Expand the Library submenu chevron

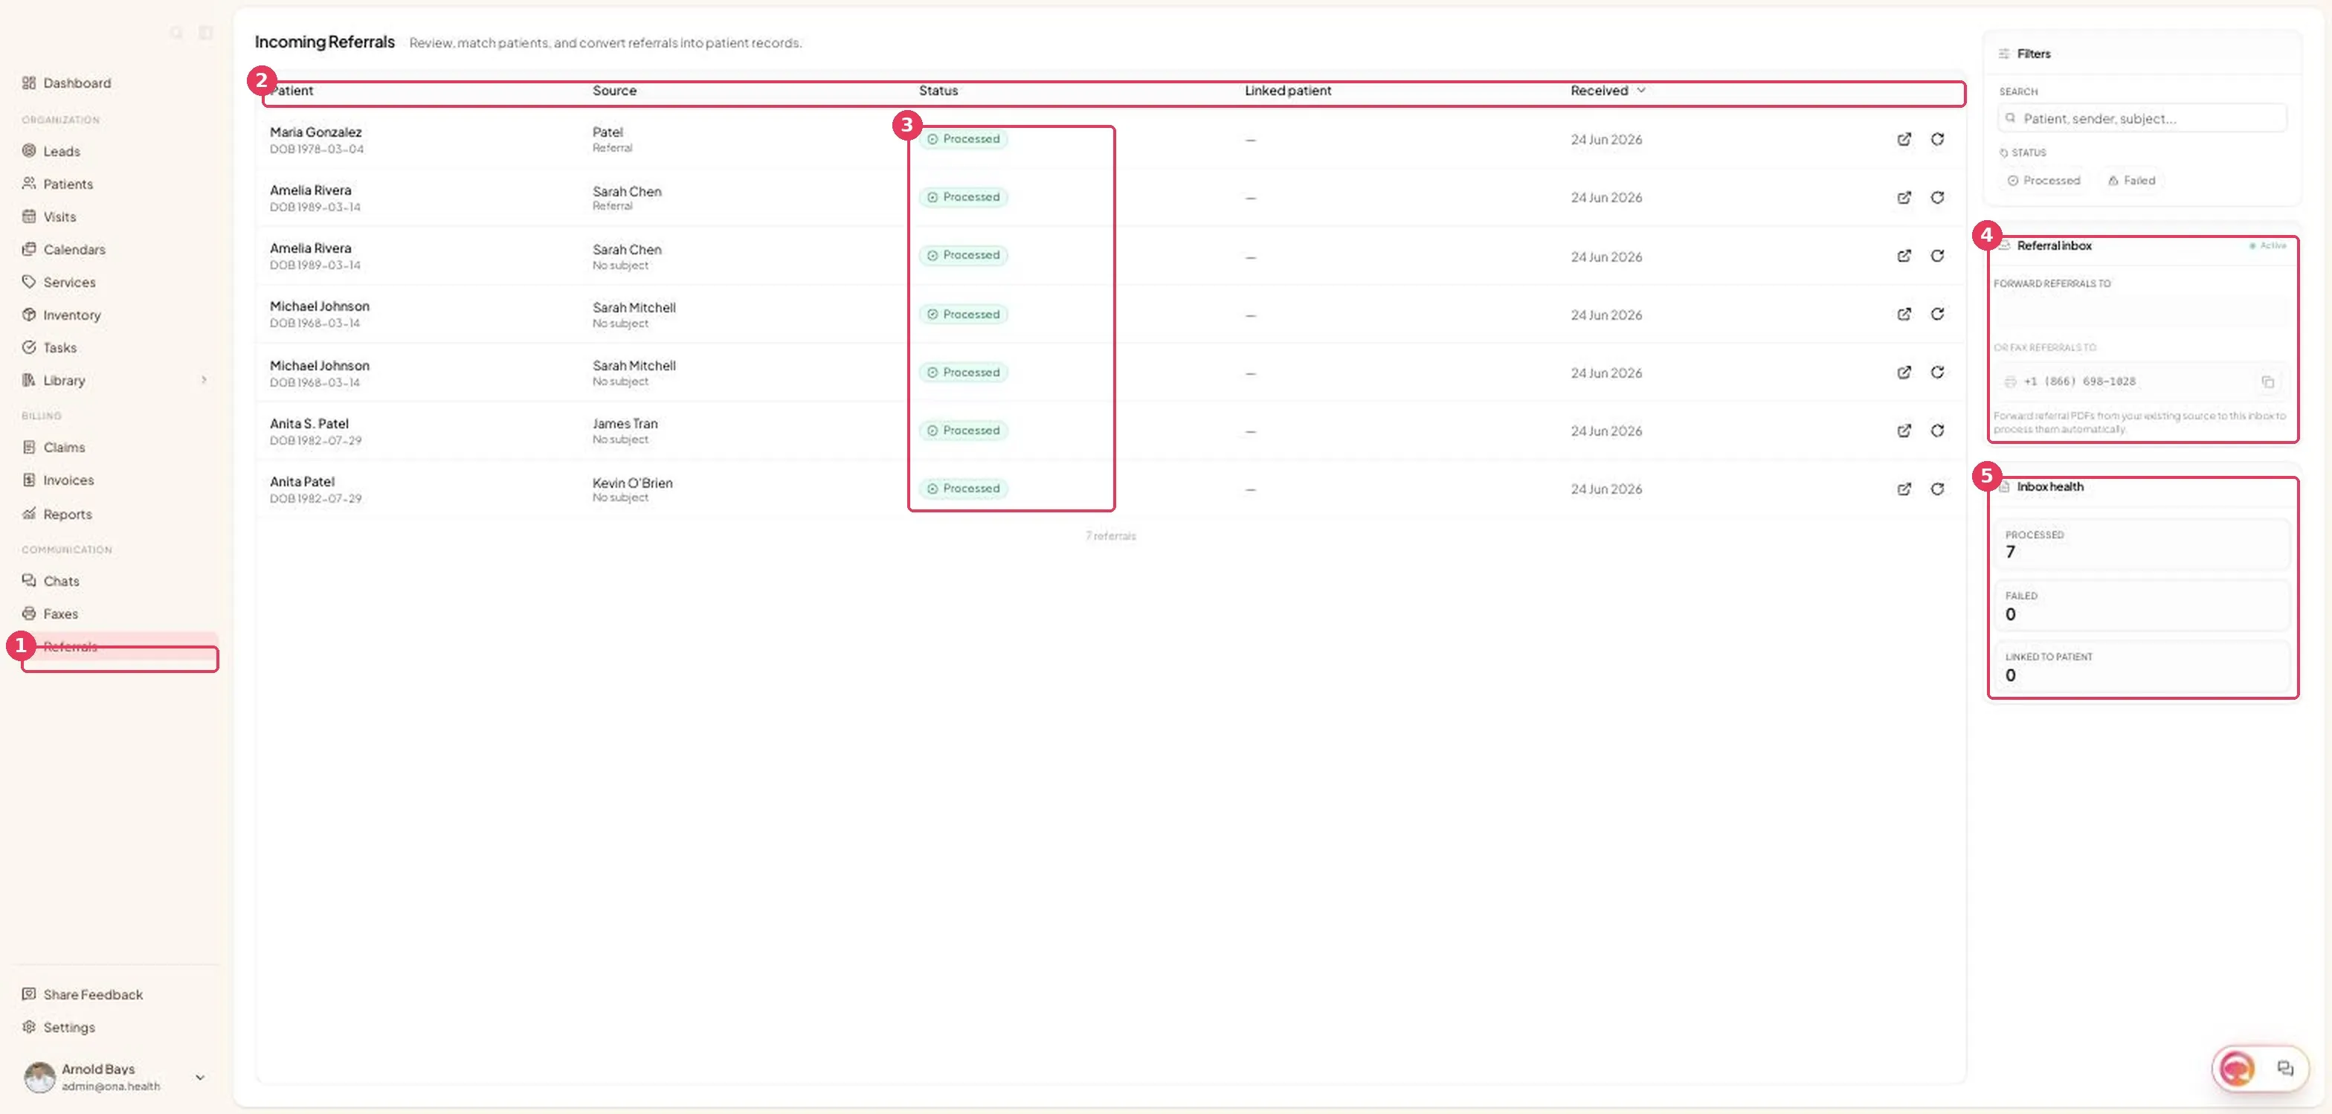pos(204,380)
